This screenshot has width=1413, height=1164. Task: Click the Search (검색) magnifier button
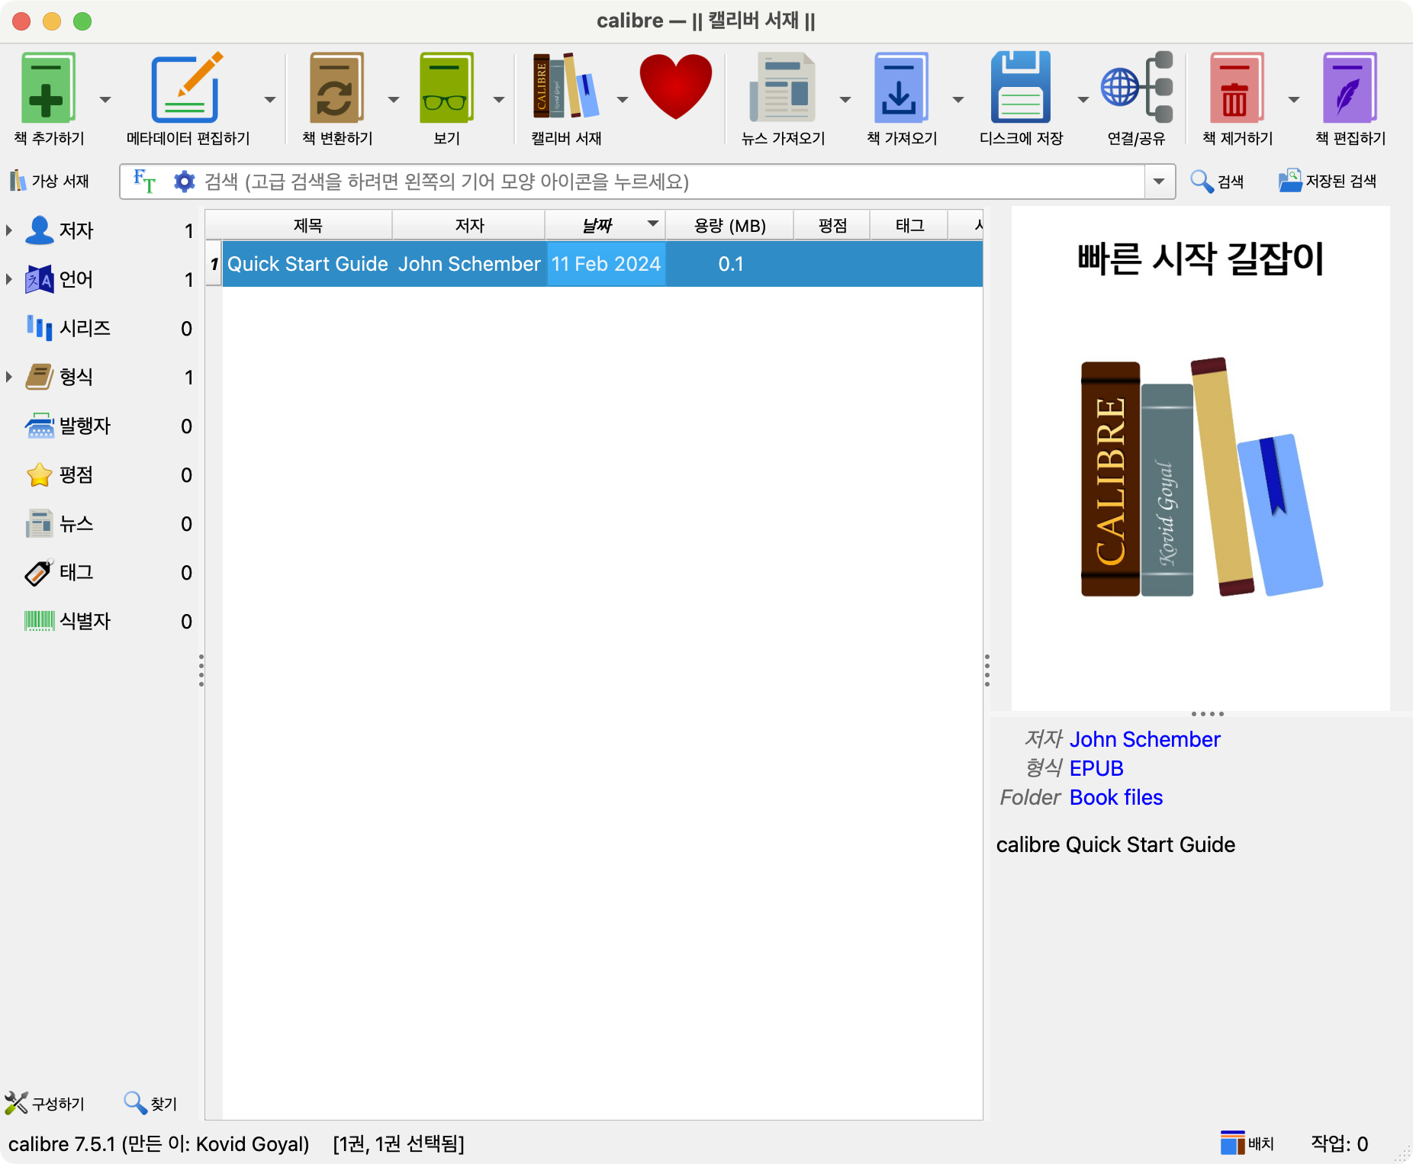click(1217, 182)
